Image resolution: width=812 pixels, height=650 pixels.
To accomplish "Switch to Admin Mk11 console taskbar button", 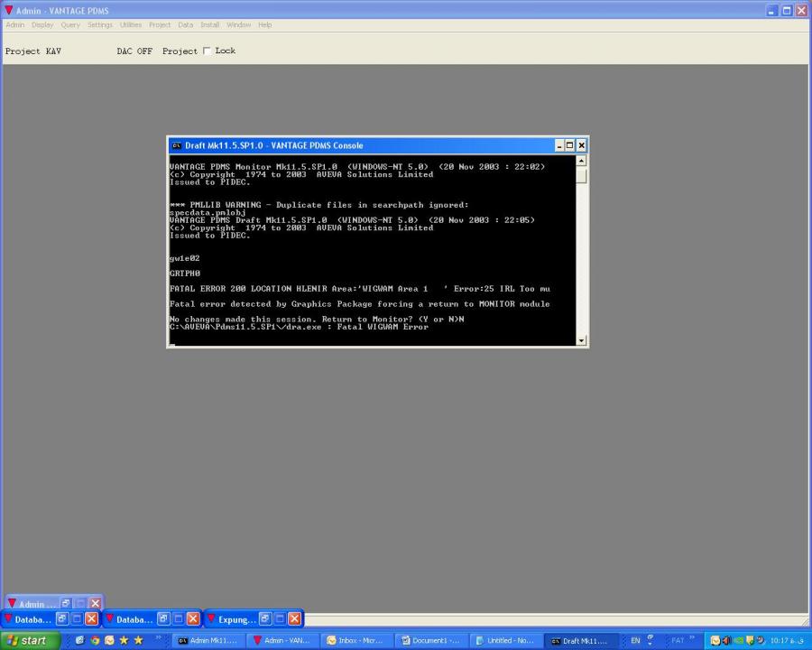I will [208, 641].
